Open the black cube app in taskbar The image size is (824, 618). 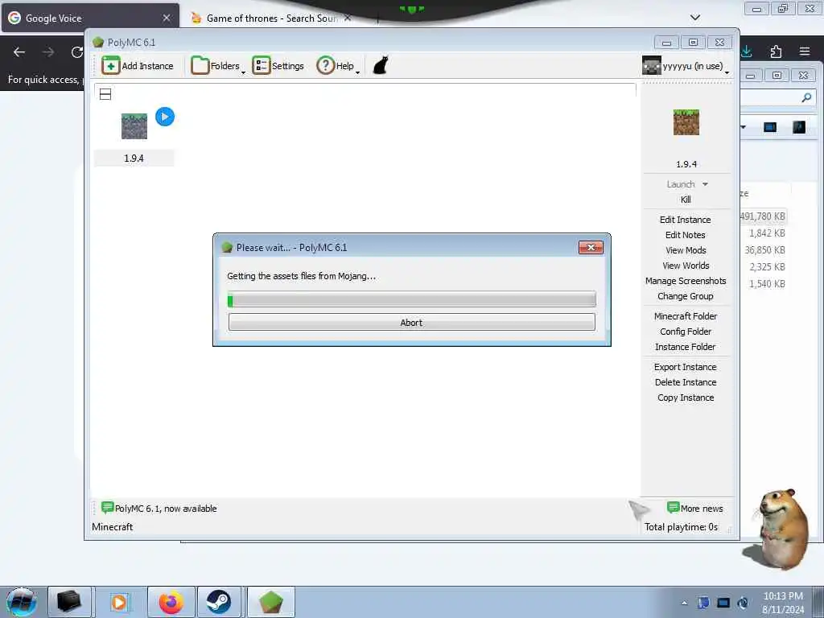69,602
